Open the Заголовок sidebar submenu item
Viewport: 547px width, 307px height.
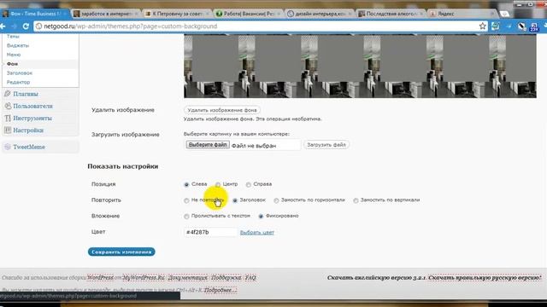click(x=20, y=73)
